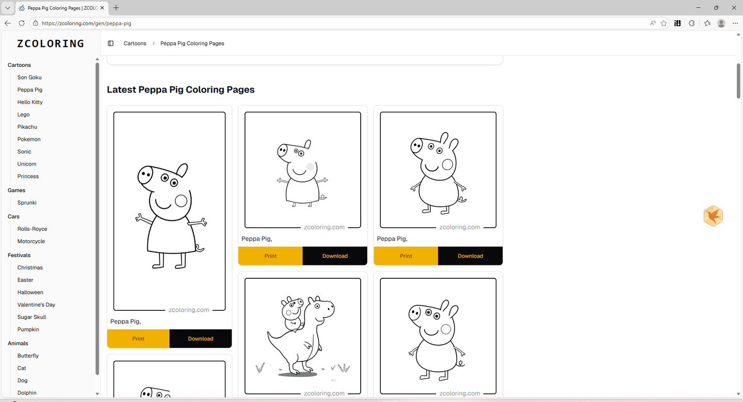Open the top-right Peppa Pig image
743x402 pixels.
(x=438, y=170)
